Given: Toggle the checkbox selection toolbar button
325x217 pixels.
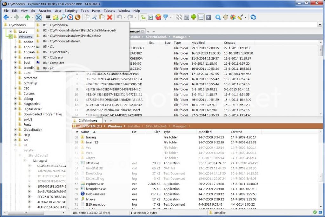Looking at the screenshot, I should coord(151,17).
